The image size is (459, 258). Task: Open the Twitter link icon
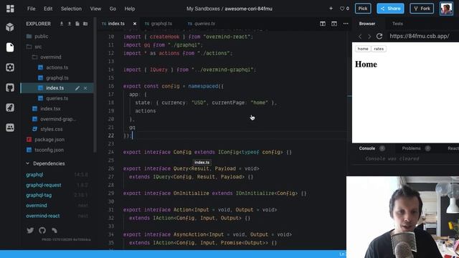[30, 231]
